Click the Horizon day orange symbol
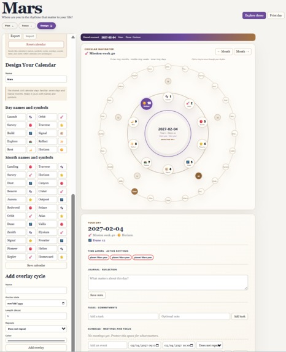The width and height of the screenshot is (286, 352). click(62, 149)
